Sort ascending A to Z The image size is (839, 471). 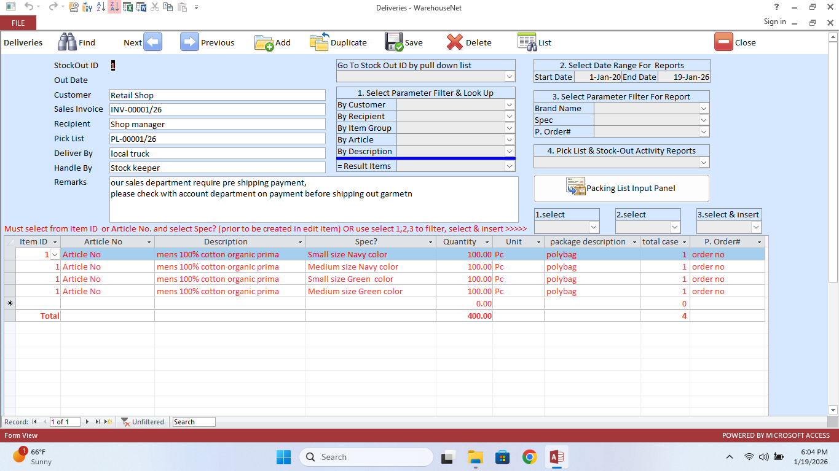click(101, 7)
